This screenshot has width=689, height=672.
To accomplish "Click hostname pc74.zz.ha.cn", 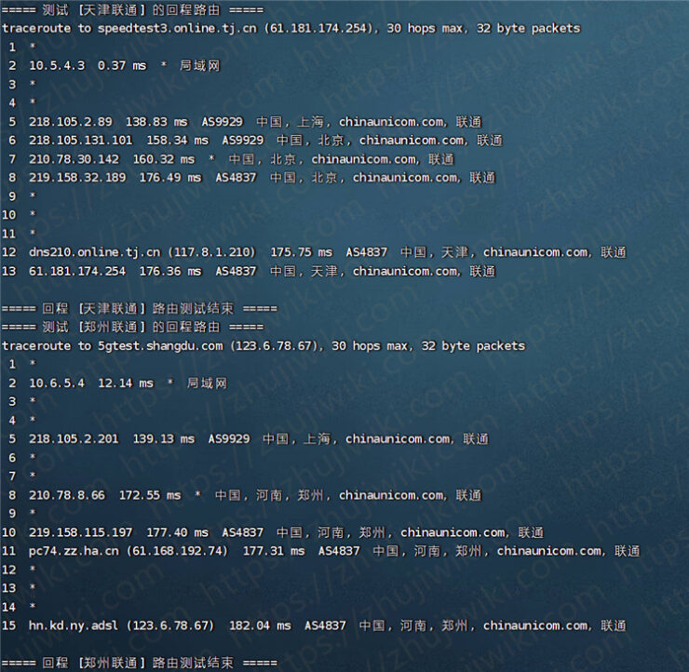I will (x=74, y=551).
